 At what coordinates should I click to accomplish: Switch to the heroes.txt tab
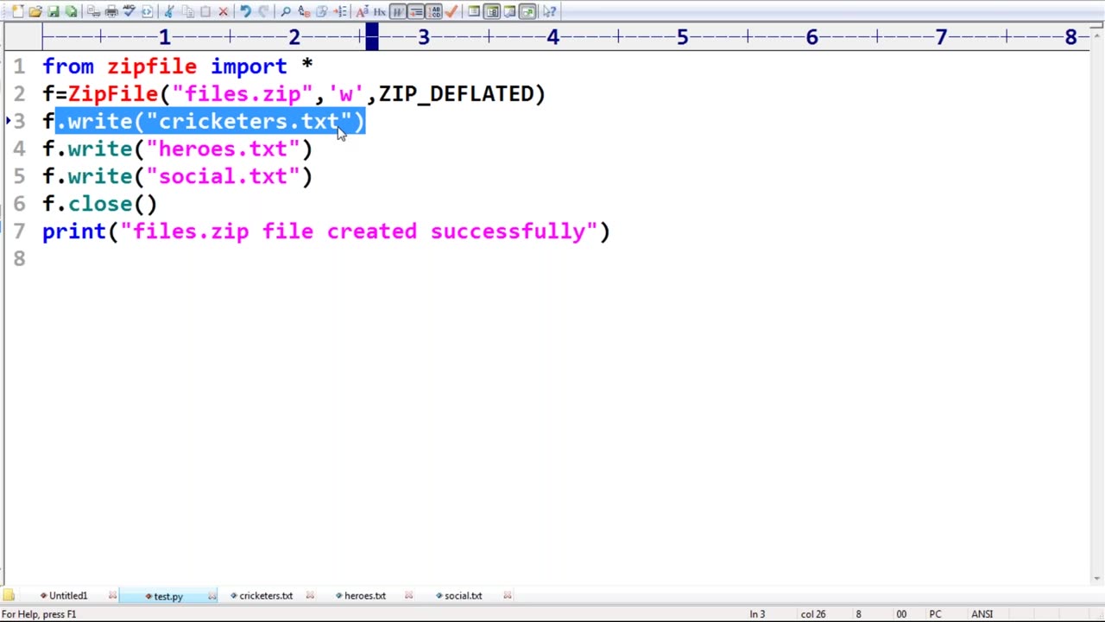365,596
